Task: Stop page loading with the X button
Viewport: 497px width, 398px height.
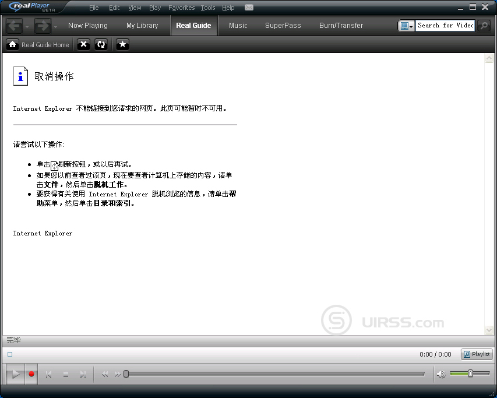Action: (83, 45)
